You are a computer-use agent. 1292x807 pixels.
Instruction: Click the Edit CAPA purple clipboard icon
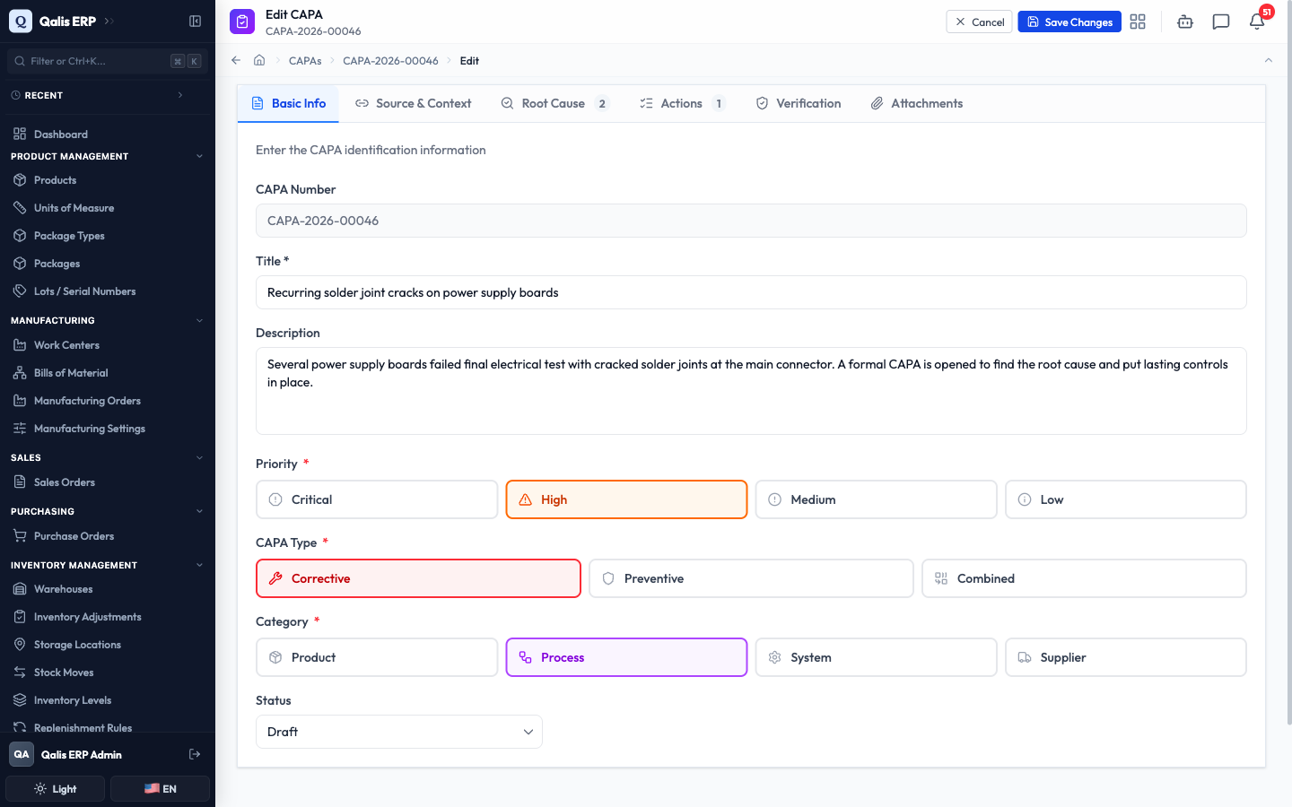click(x=242, y=22)
